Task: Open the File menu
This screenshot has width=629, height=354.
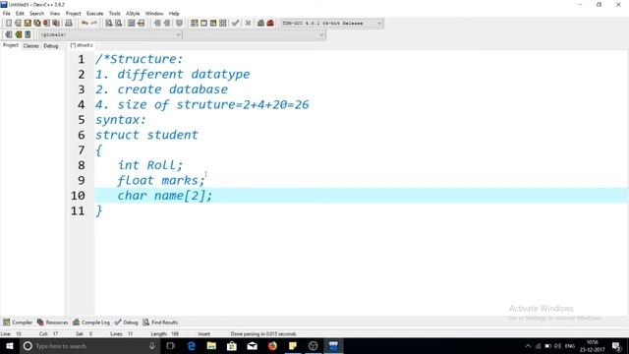Action: tap(7, 13)
